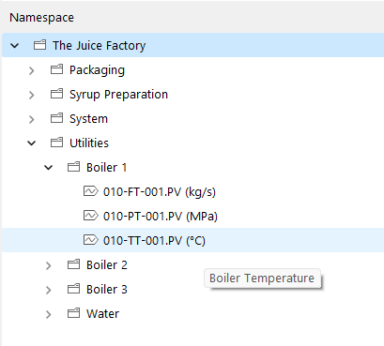
Task: Click the Boiler 1 folder icon
Action: [x=73, y=167]
